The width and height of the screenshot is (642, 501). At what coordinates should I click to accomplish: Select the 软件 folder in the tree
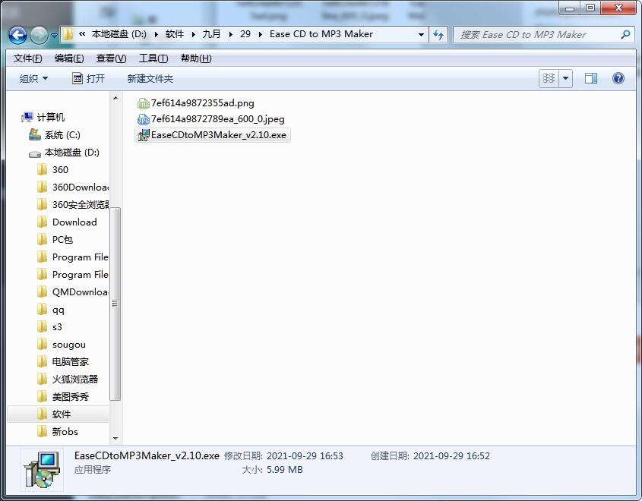(62, 414)
